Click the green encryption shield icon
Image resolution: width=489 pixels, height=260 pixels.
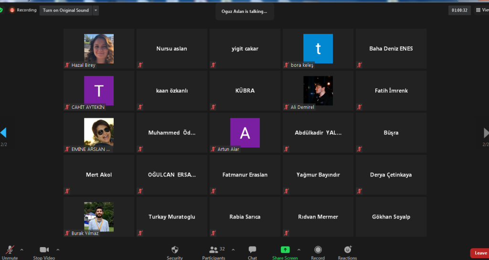pyautogui.click(x=1, y=10)
